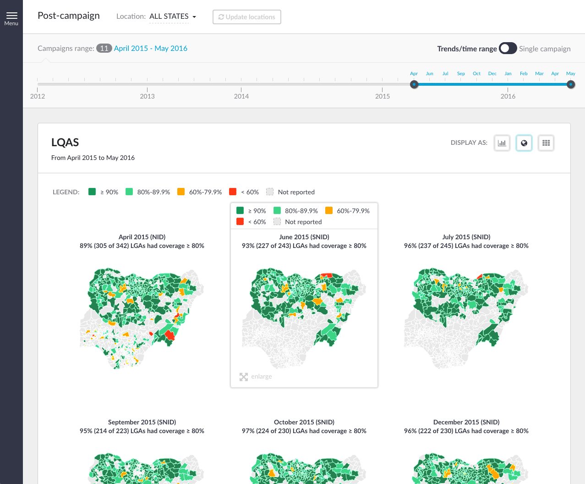This screenshot has height=484, width=585.
Task: Select the end handle at May 2016
Action: pos(571,84)
